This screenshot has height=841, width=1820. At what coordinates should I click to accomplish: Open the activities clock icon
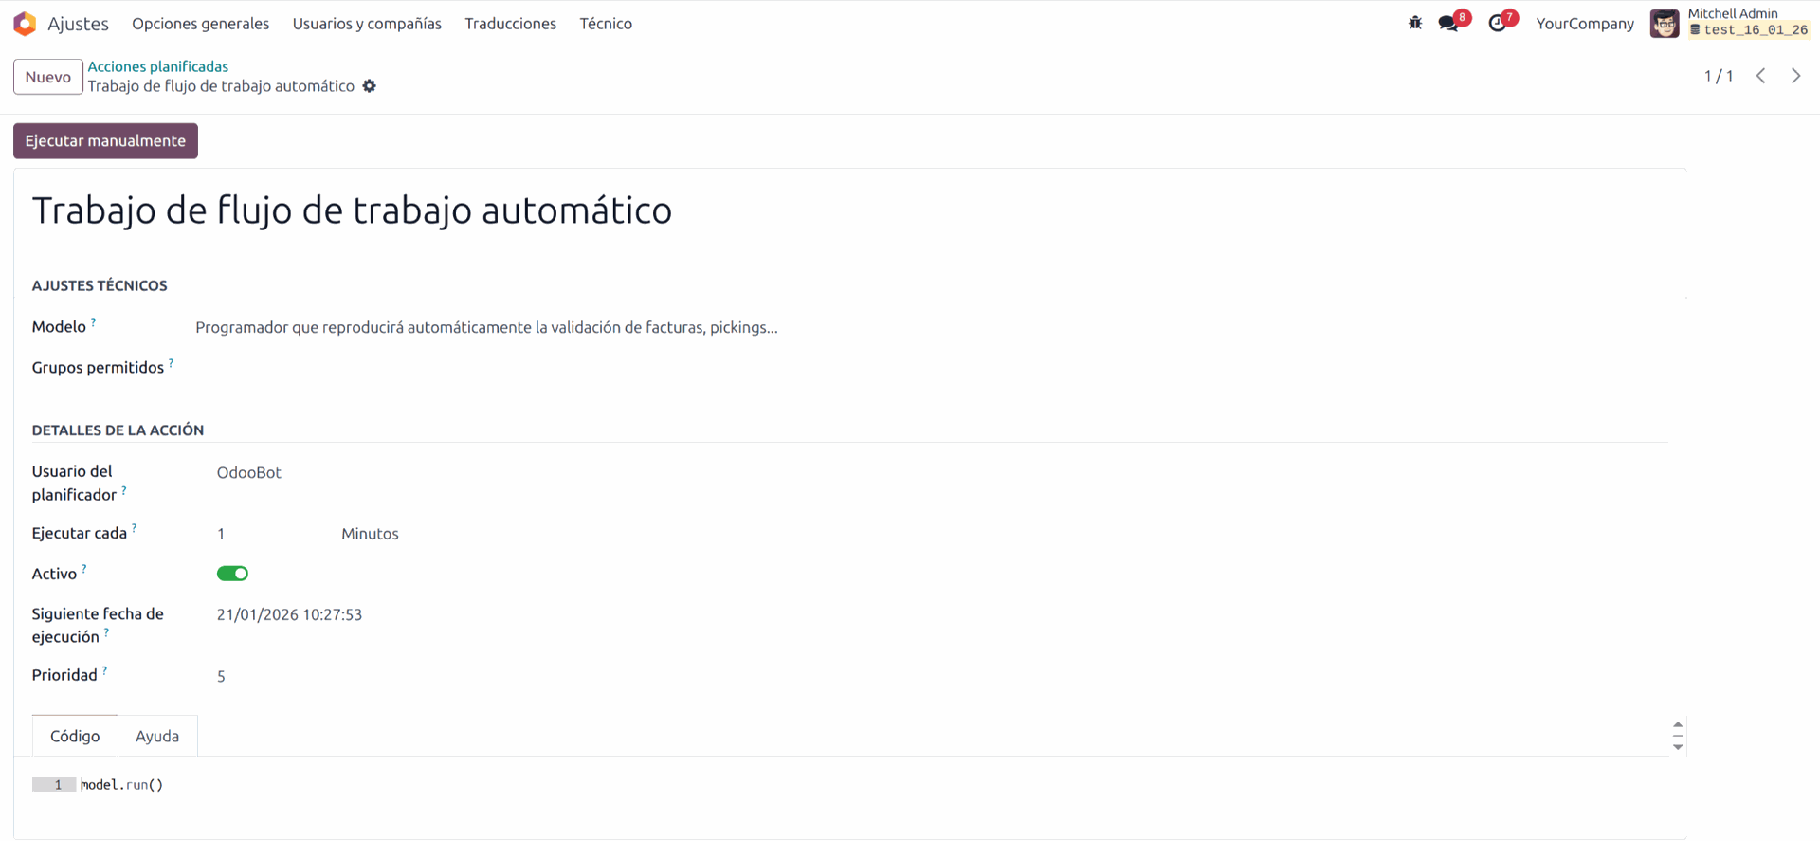click(1498, 24)
